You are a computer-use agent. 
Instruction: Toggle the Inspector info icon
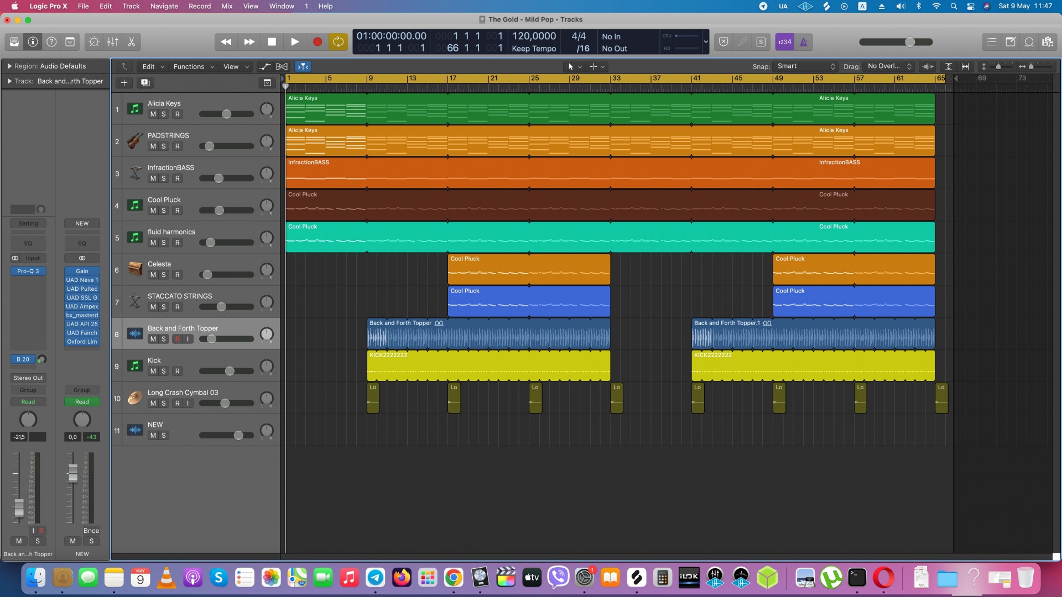tap(33, 42)
